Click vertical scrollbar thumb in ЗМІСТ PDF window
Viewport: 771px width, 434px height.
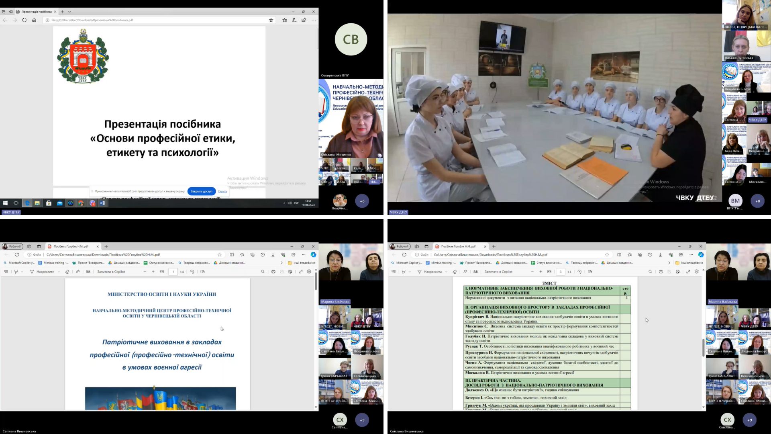tap(703, 348)
